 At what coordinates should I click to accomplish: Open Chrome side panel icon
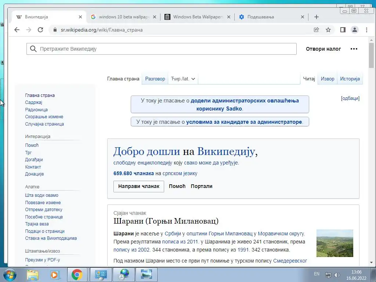(343, 30)
